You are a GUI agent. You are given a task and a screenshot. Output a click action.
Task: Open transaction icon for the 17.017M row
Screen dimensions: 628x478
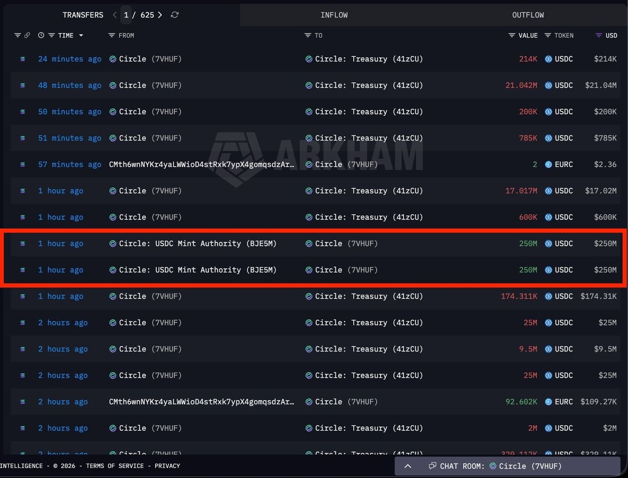pos(22,191)
